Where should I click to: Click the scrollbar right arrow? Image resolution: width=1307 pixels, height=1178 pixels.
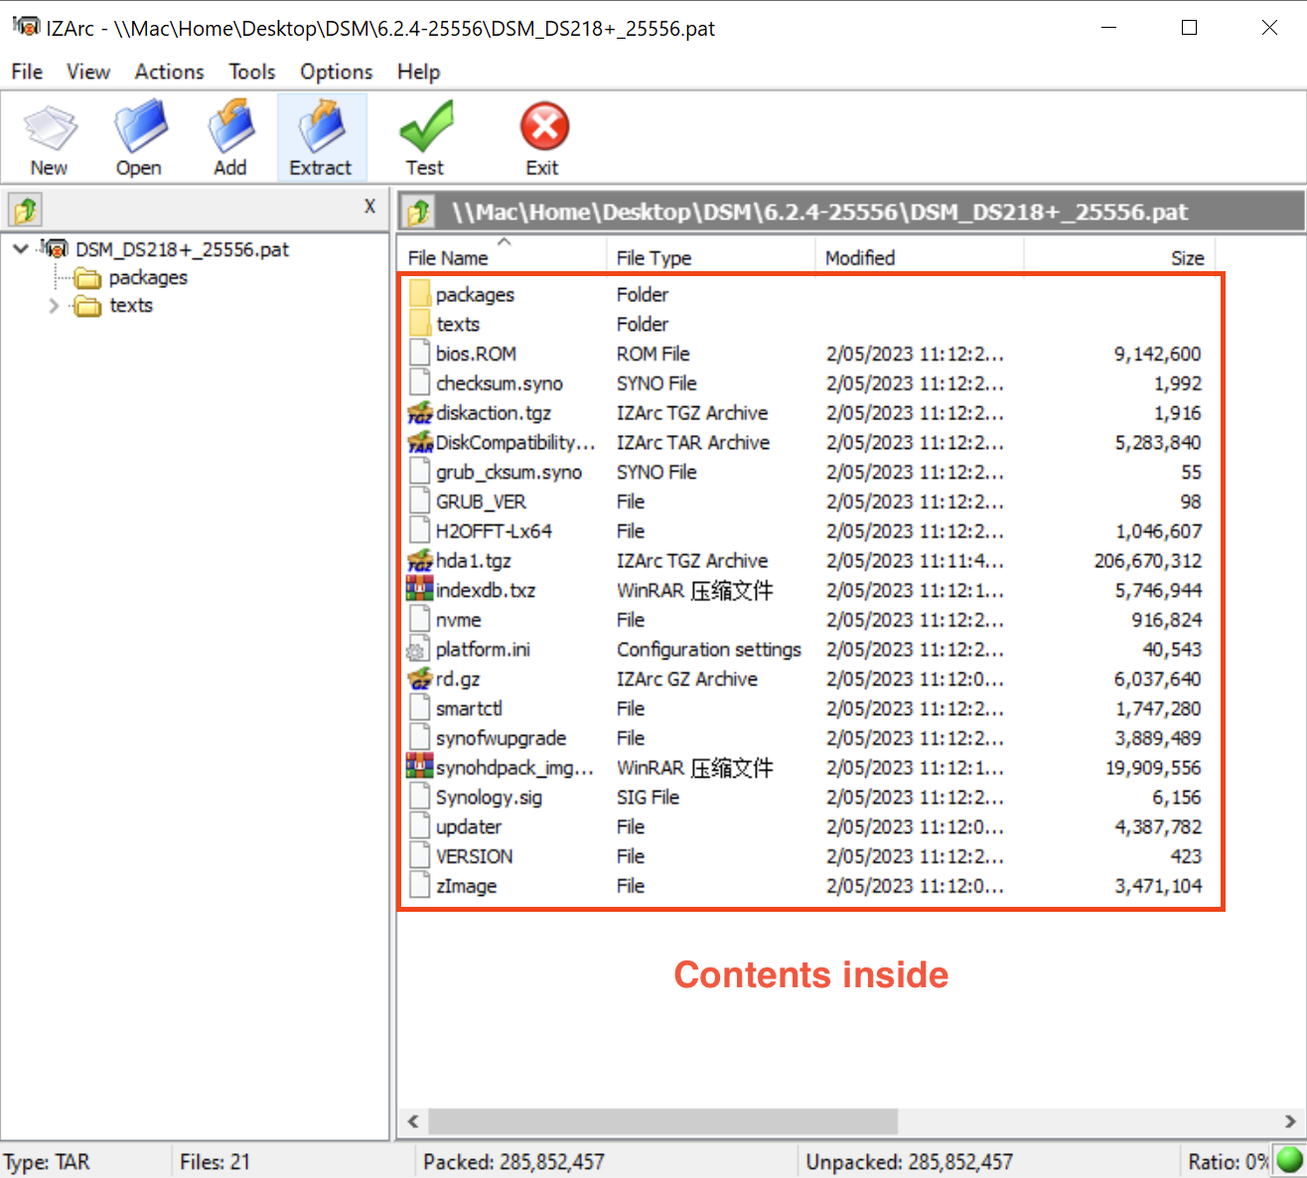click(x=1290, y=1121)
